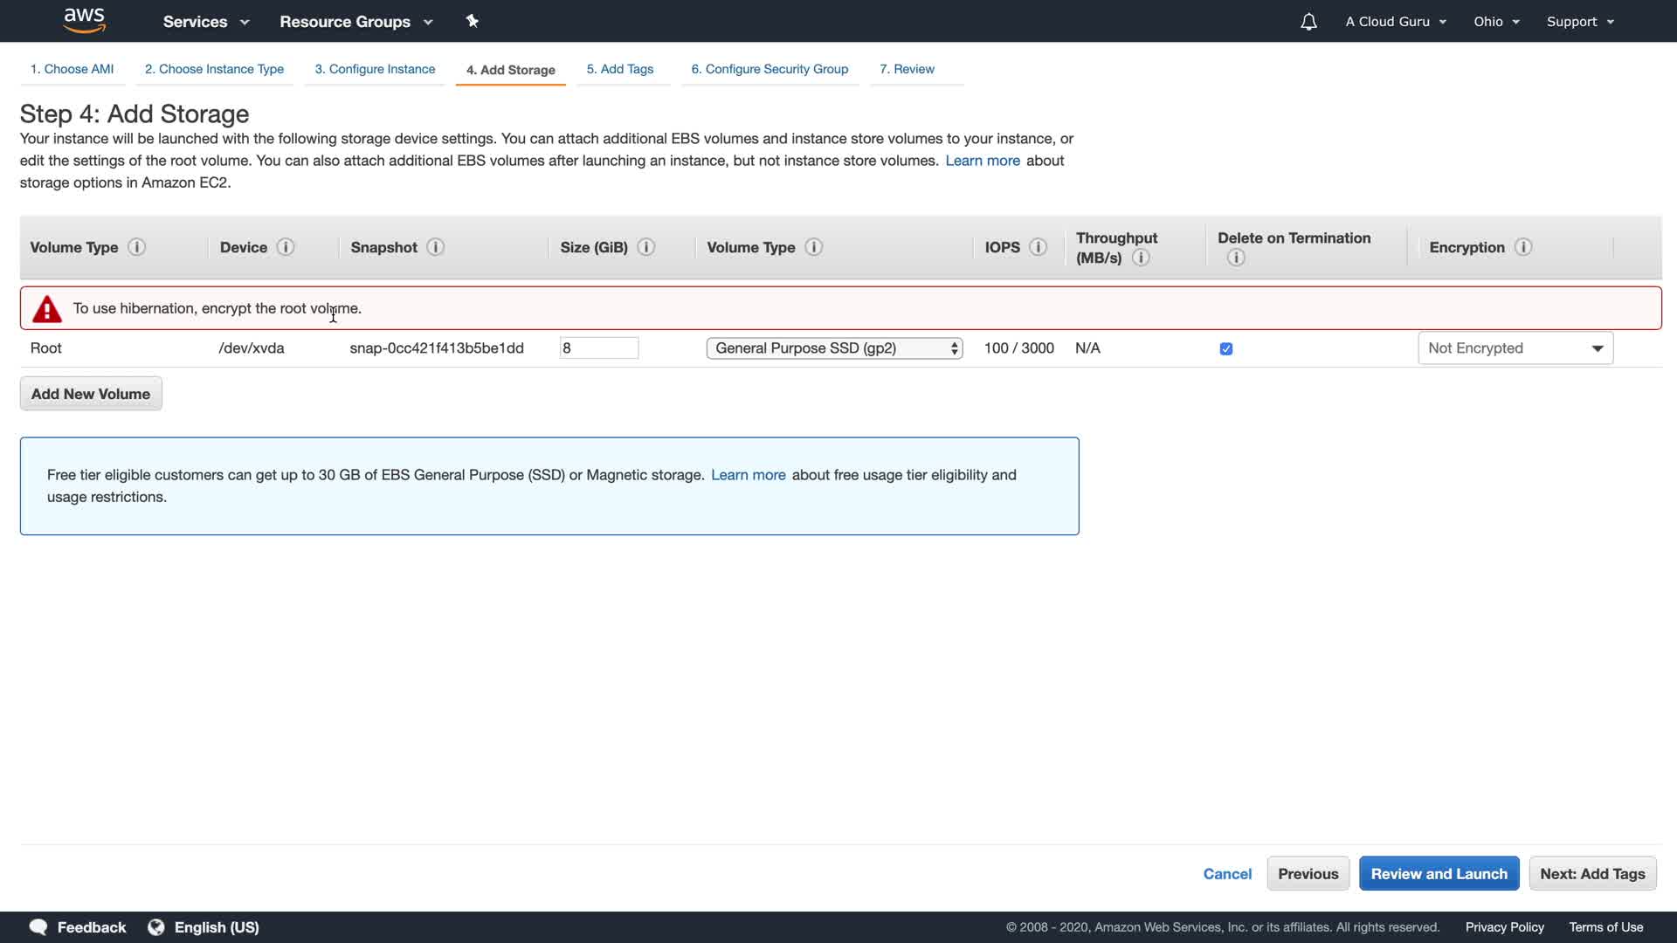1677x943 pixels.
Task: Click info icon next to Encryption header
Action: (x=1523, y=247)
